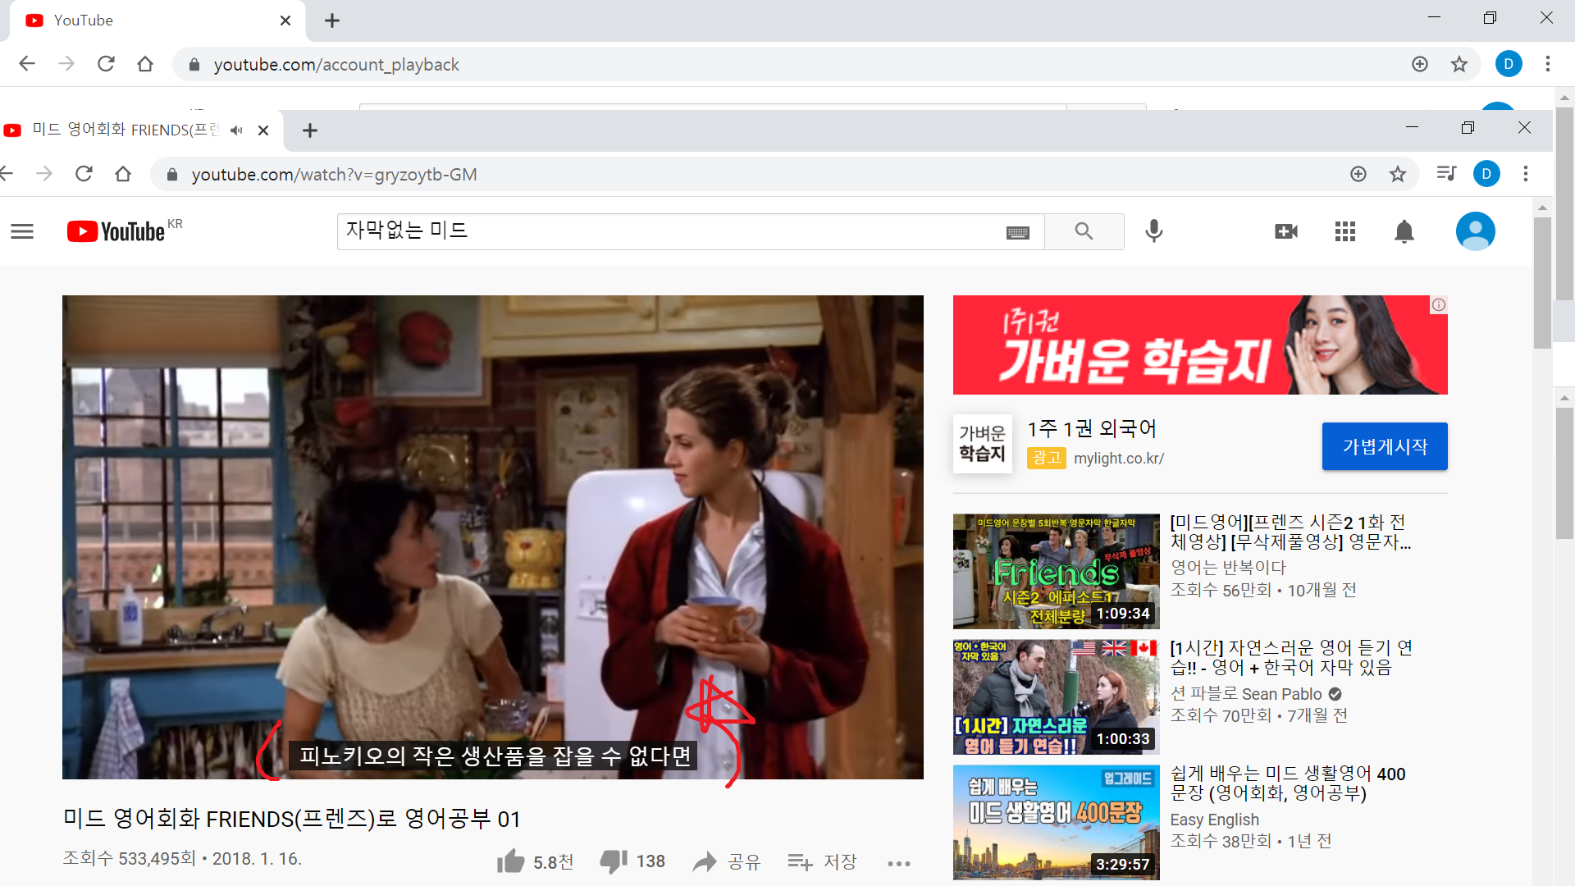Open the YouTube apps grid icon
1575x886 pixels.
[1344, 231]
